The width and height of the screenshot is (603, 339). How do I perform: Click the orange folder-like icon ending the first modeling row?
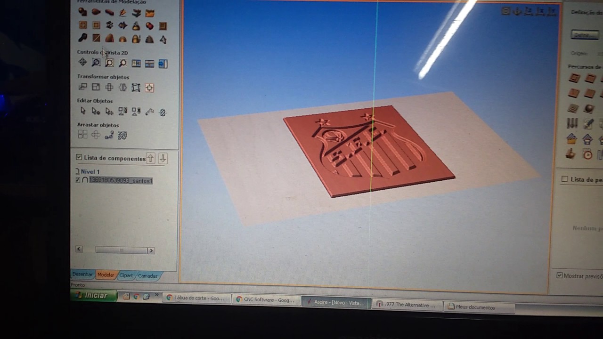[150, 13]
